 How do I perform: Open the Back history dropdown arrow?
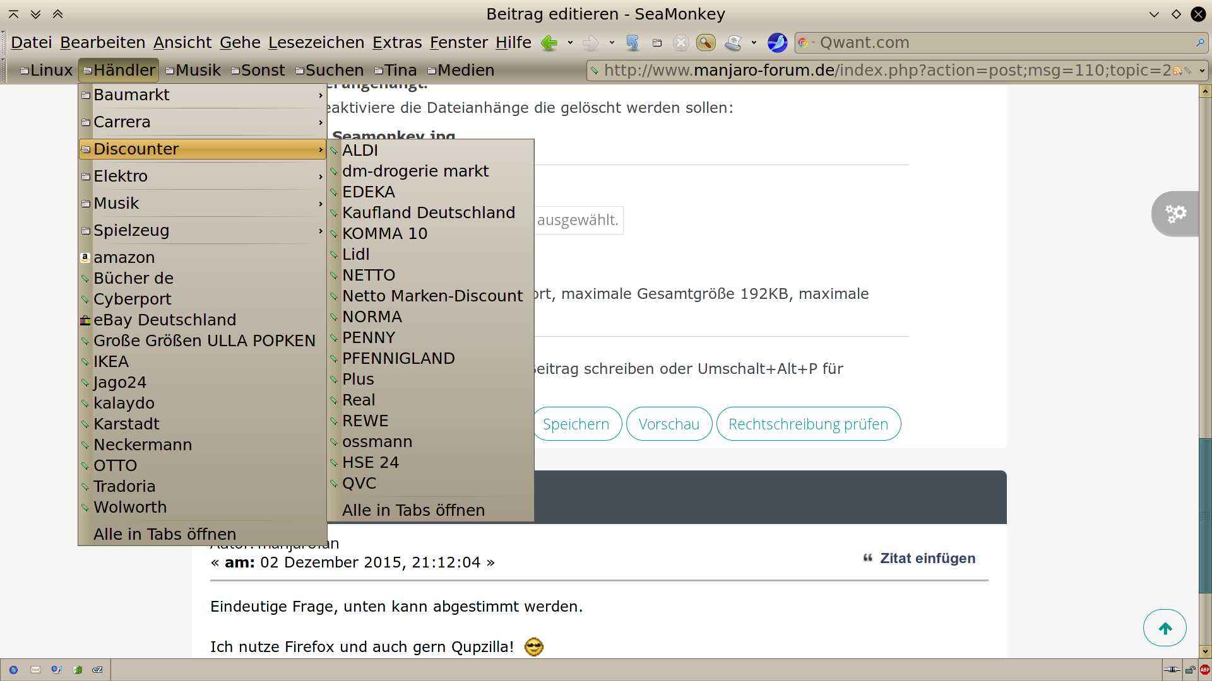pos(570,43)
